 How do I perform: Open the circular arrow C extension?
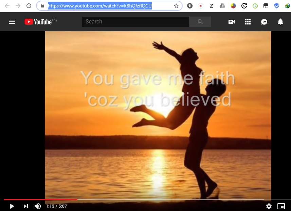[244, 6]
